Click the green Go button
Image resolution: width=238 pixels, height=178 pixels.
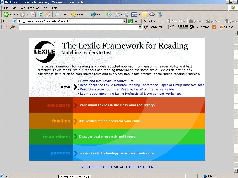133,21
